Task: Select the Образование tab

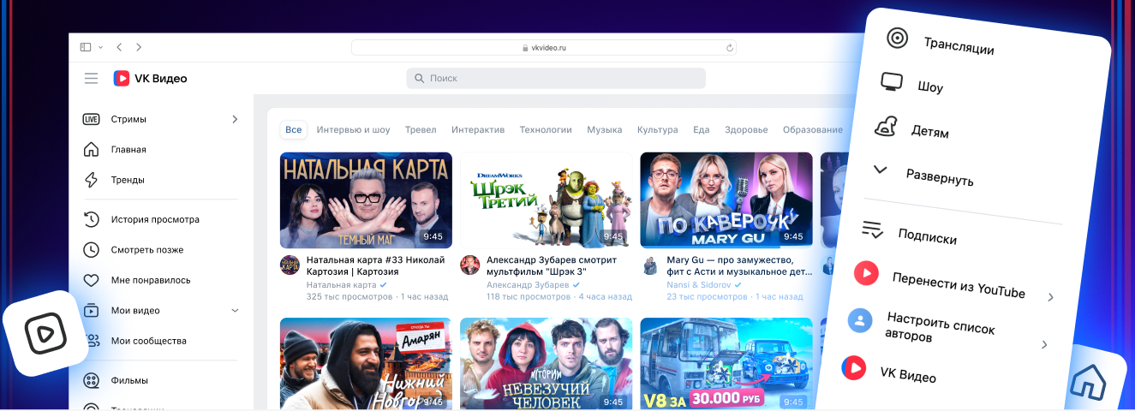Action: [x=813, y=130]
